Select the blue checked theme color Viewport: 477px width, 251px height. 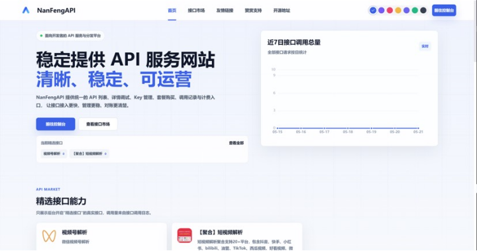(x=372, y=11)
